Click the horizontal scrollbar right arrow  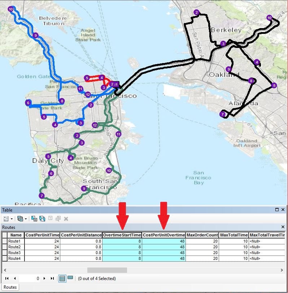click(x=282, y=270)
